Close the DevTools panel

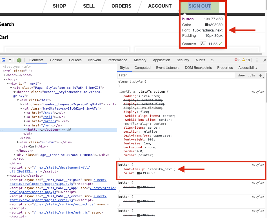coord(265,60)
